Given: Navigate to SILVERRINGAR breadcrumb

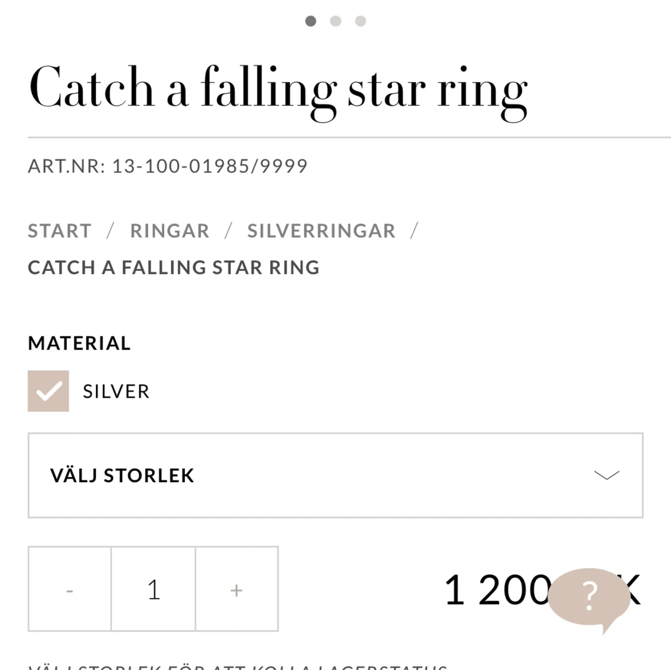Looking at the screenshot, I should [x=321, y=231].
